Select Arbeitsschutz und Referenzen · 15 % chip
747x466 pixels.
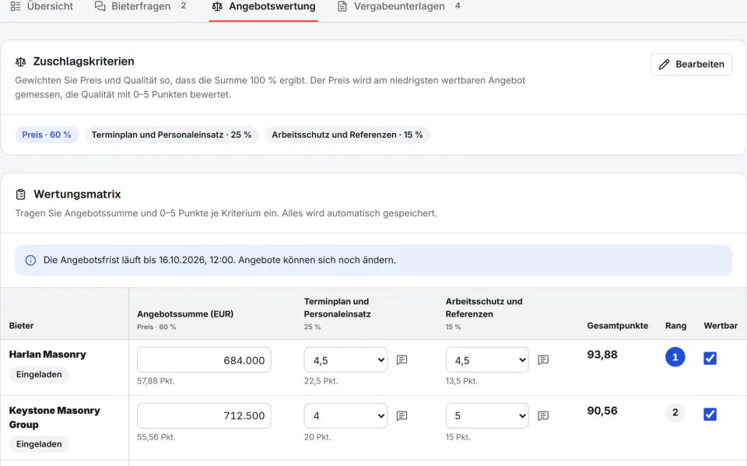pos(347,135)
